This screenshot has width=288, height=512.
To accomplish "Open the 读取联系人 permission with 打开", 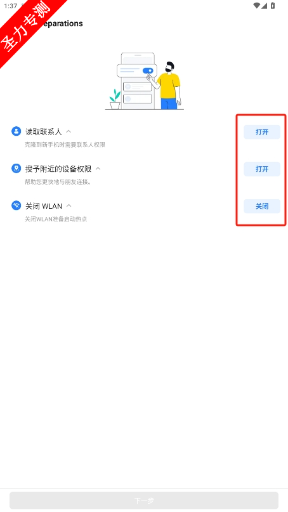I will pos(262,132).
